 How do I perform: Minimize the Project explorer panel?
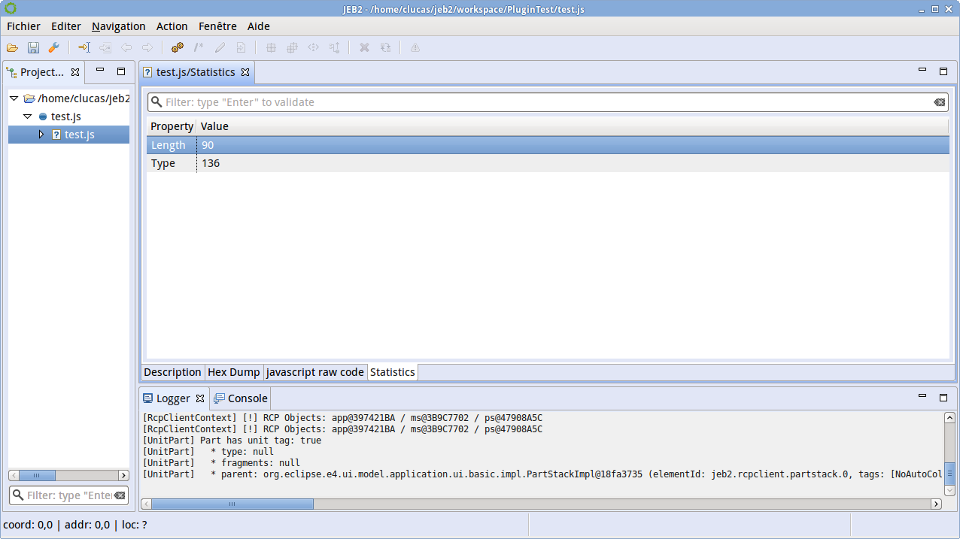(x=100, y=71)
